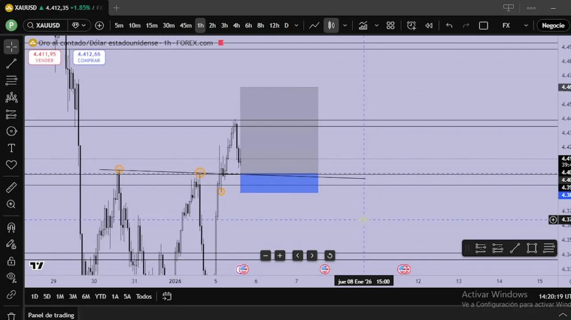Select the crosshair cursor tool
571x320 pixels.
click(x=11, y=47)
